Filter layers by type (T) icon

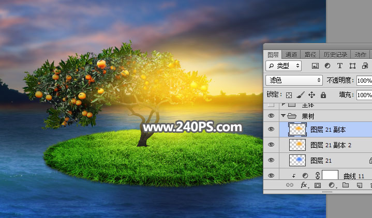click(x=340, y=66)
